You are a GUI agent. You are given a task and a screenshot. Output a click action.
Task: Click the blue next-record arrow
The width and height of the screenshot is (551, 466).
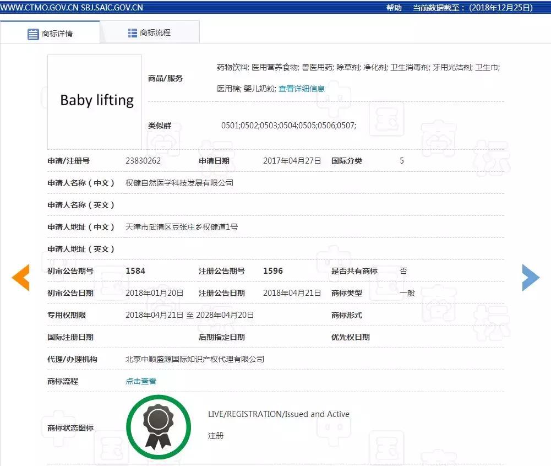point(531,278)
